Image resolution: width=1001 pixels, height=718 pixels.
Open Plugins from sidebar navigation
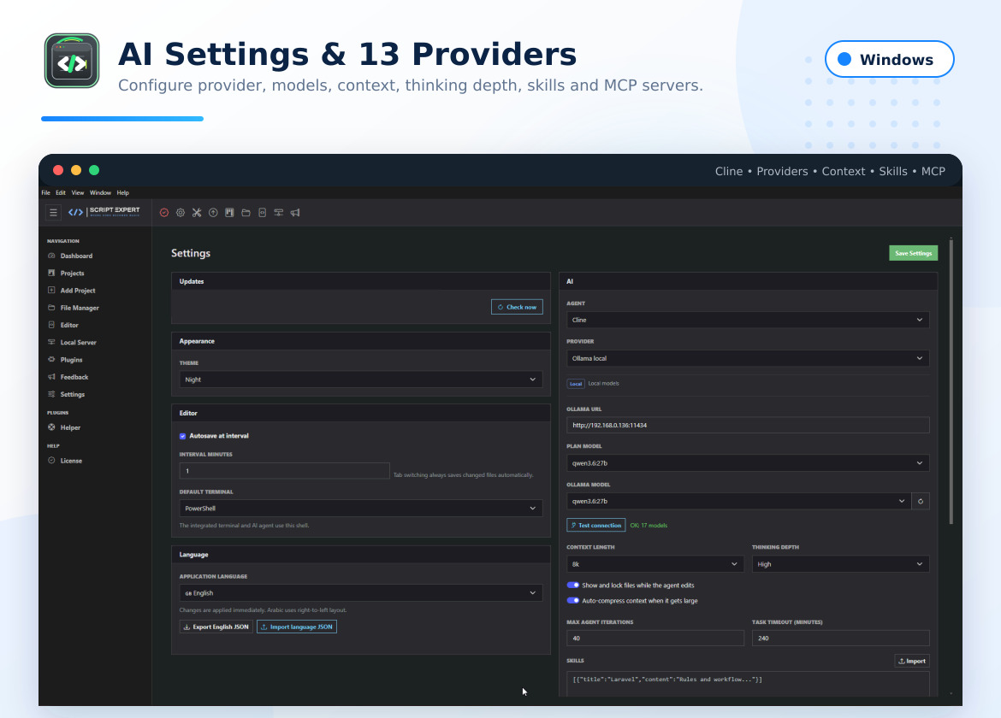(71, 360)
